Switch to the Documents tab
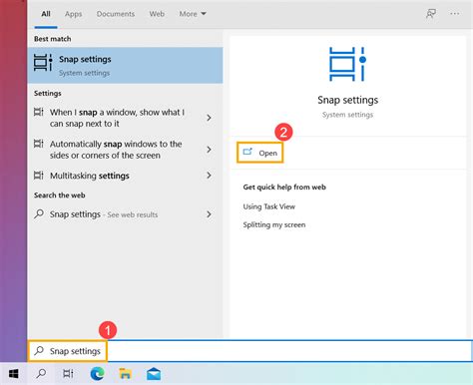The height and width of the screenshot is (385, 473). pyautogui.click(x=116, y=14)
